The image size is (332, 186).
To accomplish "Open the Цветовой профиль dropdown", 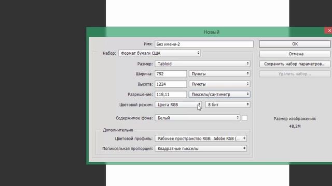I will click(201, 138).
